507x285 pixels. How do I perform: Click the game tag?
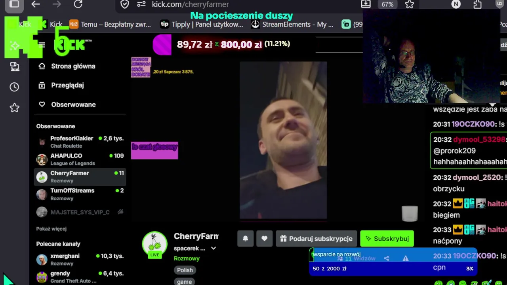[185, 281]
